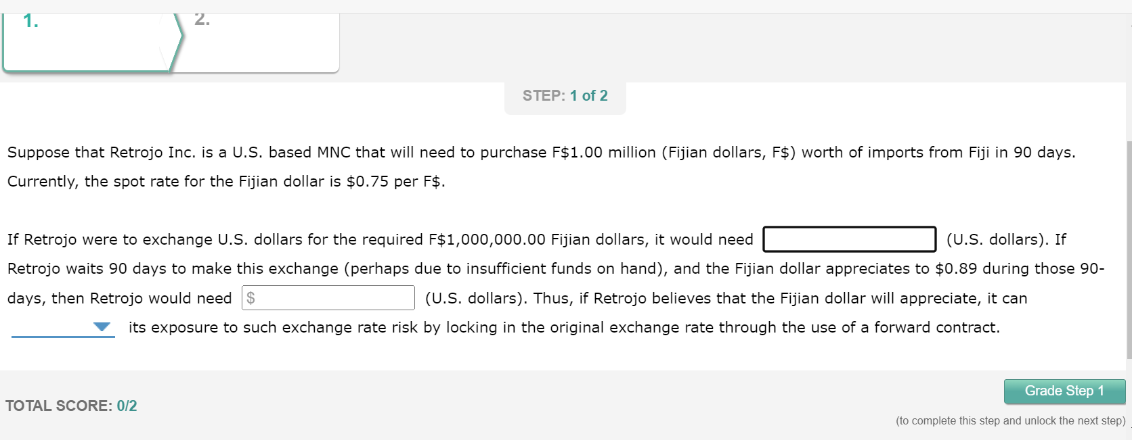1132x440 pixels.
Task: Click the "TOTAL SCORE: 0/2" label
Action: [x=72, y=406]
